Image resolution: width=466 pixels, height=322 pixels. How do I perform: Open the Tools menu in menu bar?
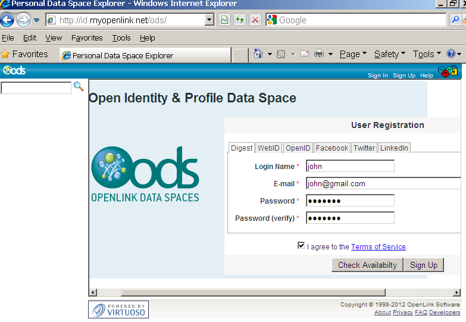click(x=121, y=37)
